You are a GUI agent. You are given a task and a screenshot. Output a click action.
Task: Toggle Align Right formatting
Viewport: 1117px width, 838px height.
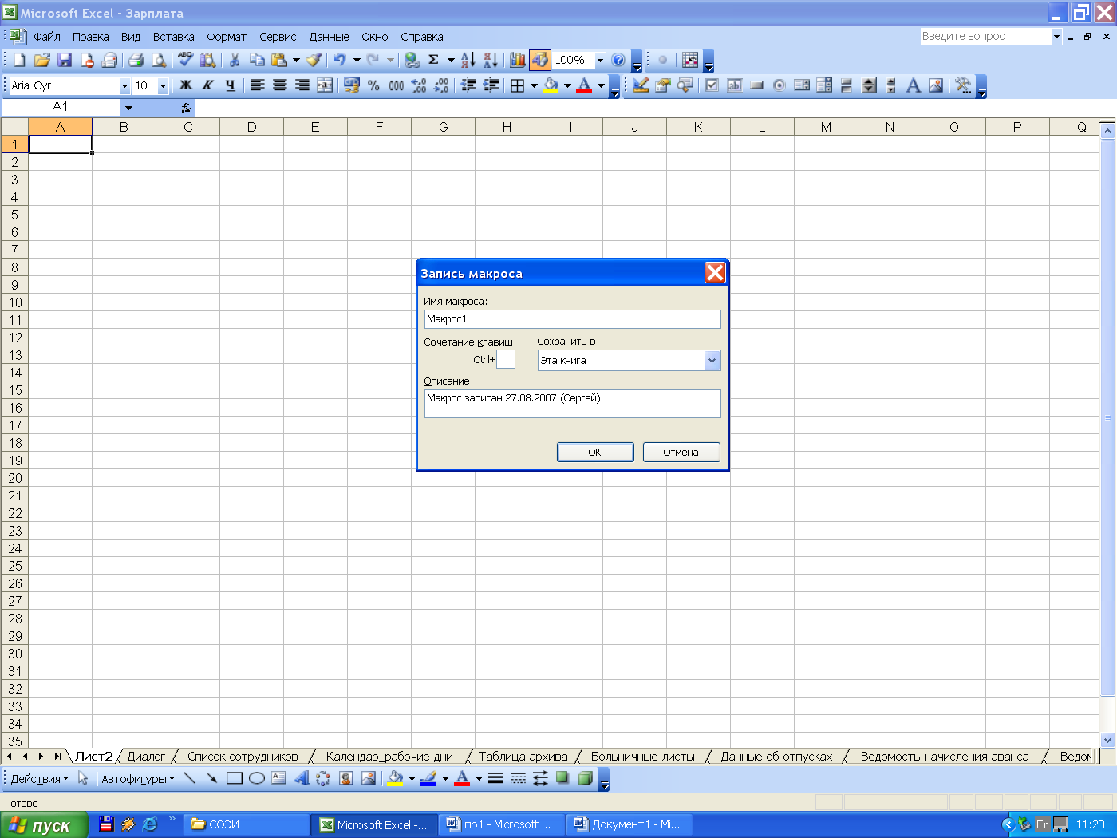(x=302, y=85)
